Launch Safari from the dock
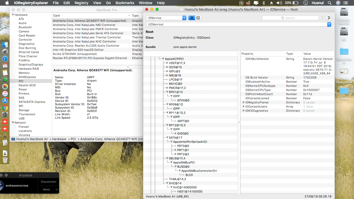 (5, 59)
